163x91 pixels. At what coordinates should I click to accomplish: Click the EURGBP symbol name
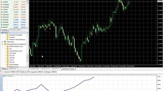[6, 22]
